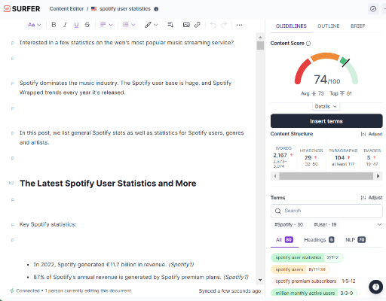Screen dimensions: 386x301
Task: Undo the last edit
Action: [x=213, y=25]
